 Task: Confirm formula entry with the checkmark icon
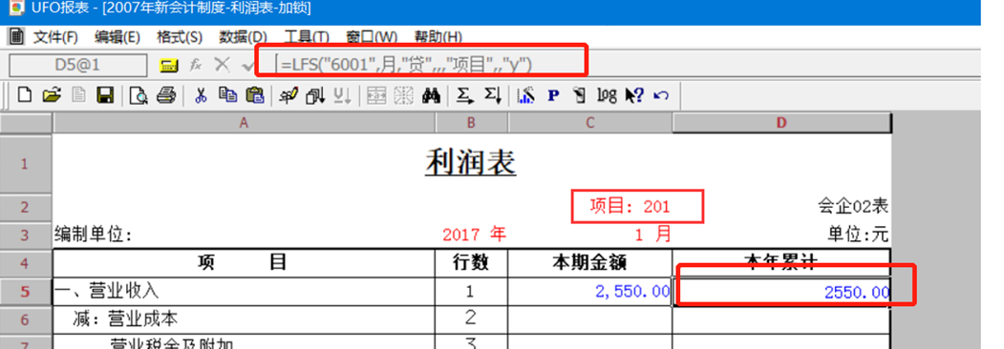coord(246,65)
